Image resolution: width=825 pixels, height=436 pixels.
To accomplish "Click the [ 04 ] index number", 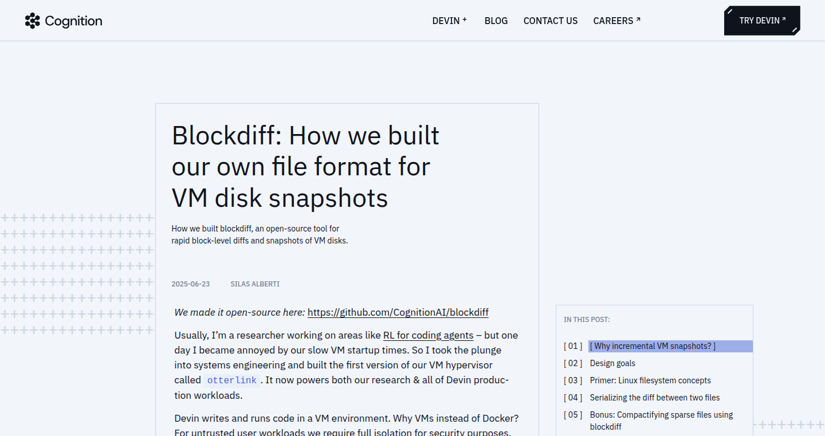I will pyautogui.click(x=573, y=398).
